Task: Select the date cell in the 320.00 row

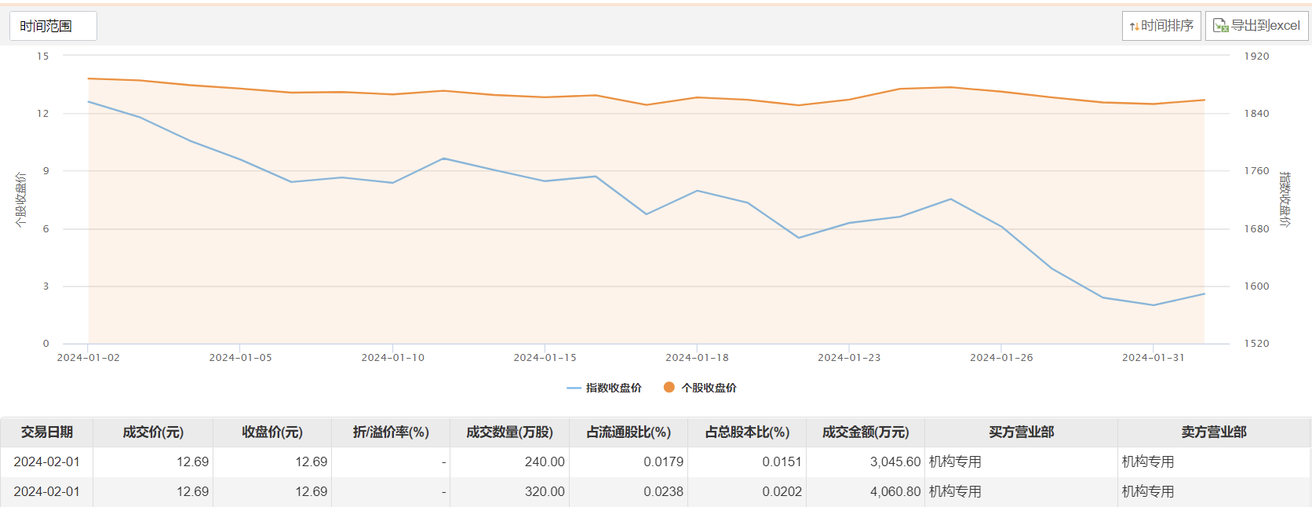Action: [47, 492]
